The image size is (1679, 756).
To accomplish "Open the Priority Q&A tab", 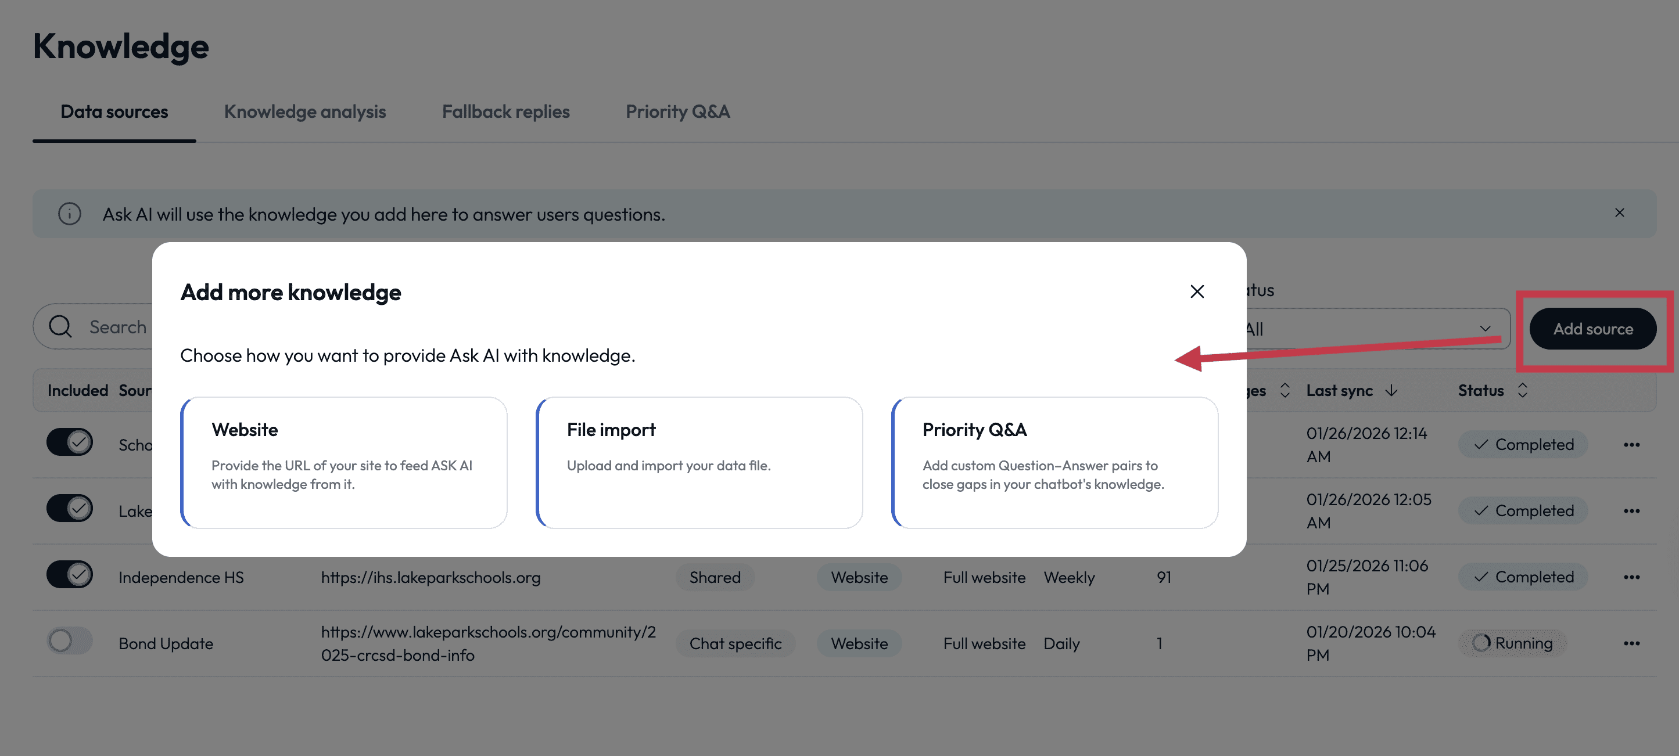I will pyautogui.click(x=677, y=112).
